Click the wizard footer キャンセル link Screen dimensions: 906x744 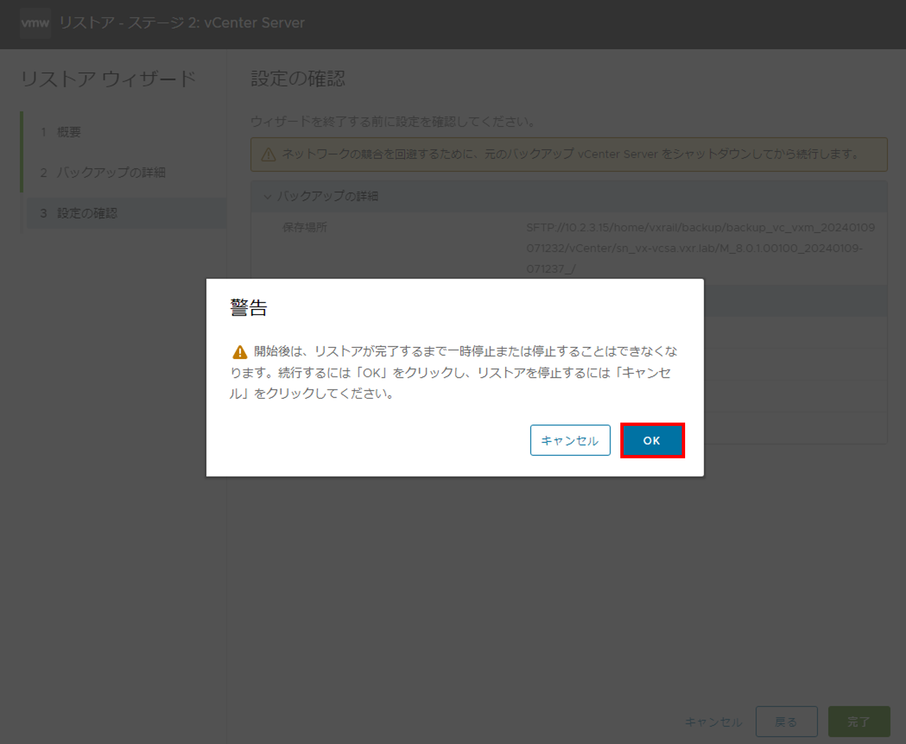[x=714, y=722]
